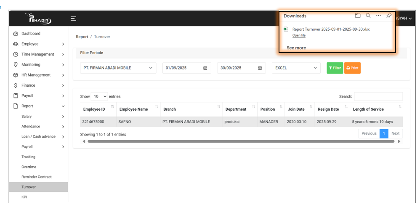Change the Show 10 entries dropdown

click(99, 96)
